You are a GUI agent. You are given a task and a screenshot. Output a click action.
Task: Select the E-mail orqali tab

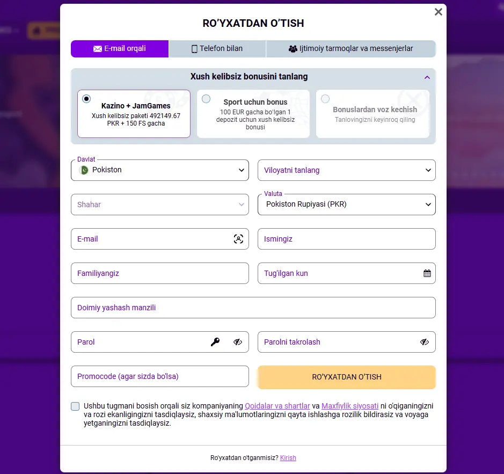[x=119, y=48]
